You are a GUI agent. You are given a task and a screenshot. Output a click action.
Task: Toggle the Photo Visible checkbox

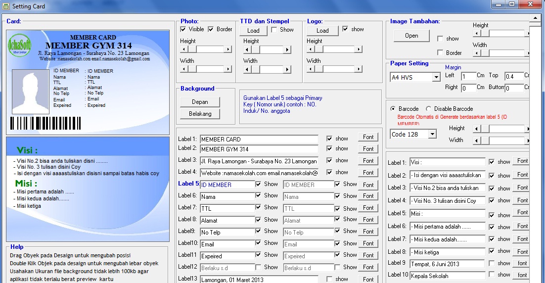pyautogui.click(x=183, y=29)
